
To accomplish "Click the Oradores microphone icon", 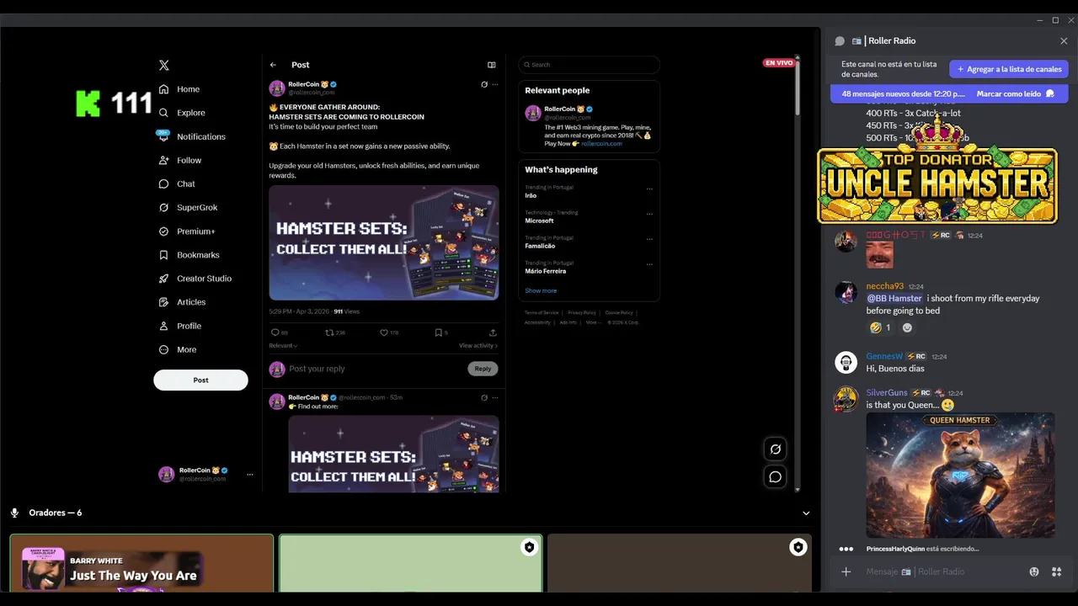I will 14,513.
